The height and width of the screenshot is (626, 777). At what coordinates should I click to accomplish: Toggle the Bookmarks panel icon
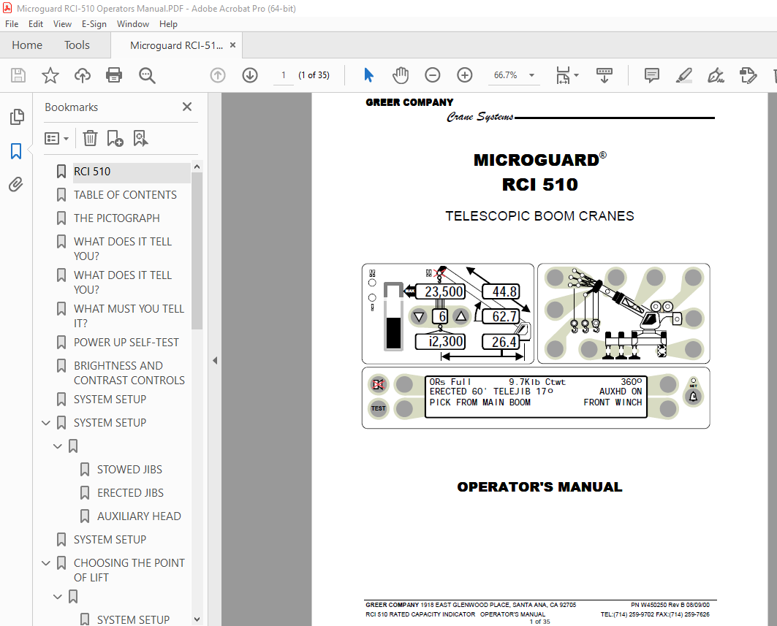coord(16,151)
